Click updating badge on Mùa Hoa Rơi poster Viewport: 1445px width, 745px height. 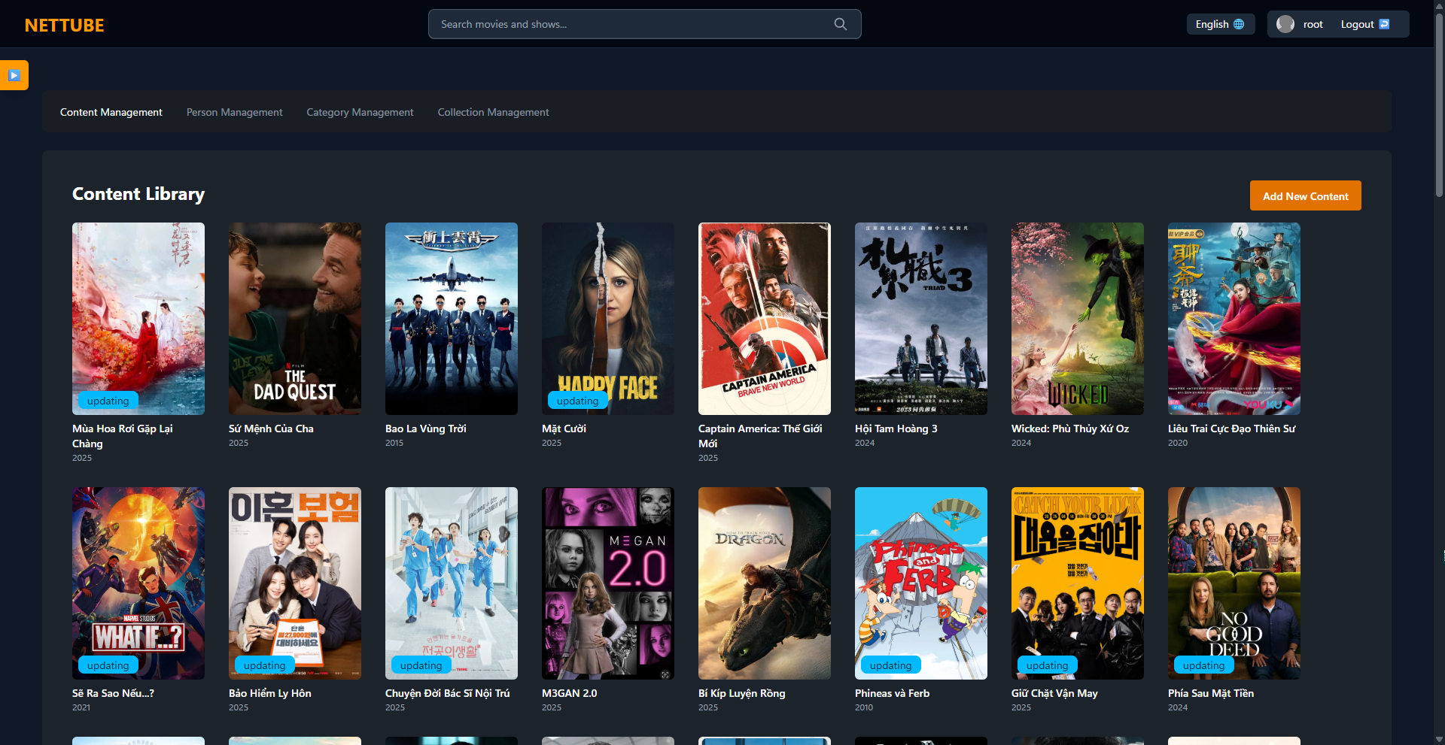click(108, 401)
